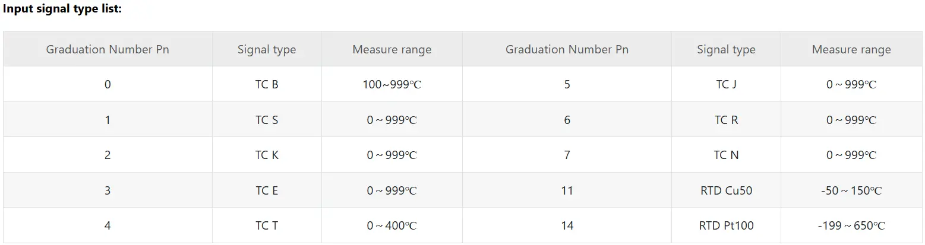Click the right 'Measure range' column header

[851, 49]
